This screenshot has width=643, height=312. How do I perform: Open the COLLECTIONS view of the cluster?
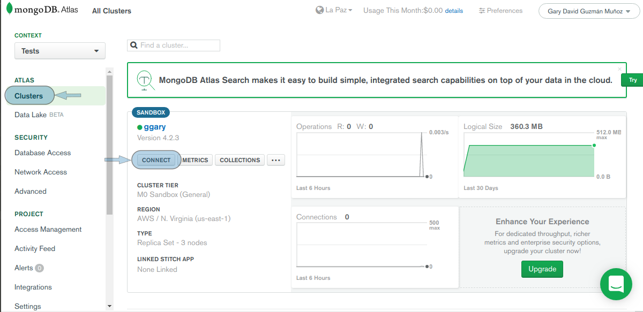coord(240,160)
